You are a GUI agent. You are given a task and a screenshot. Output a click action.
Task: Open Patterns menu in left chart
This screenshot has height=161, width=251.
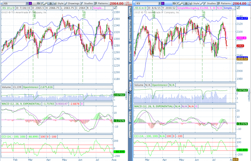101,4
